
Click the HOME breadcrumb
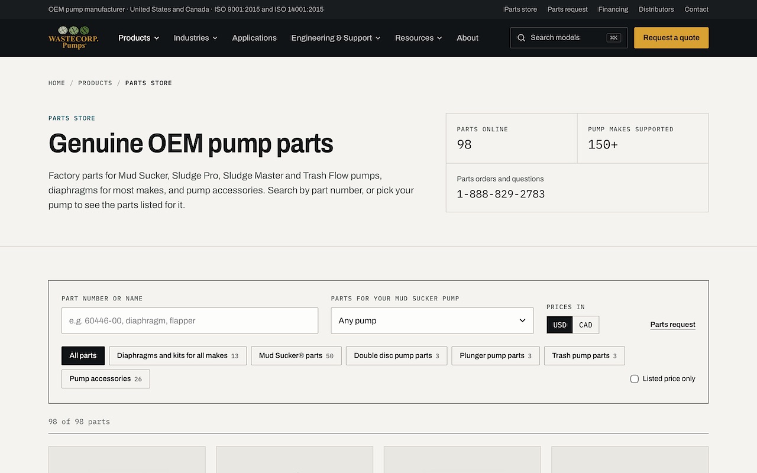coord(57,83)
